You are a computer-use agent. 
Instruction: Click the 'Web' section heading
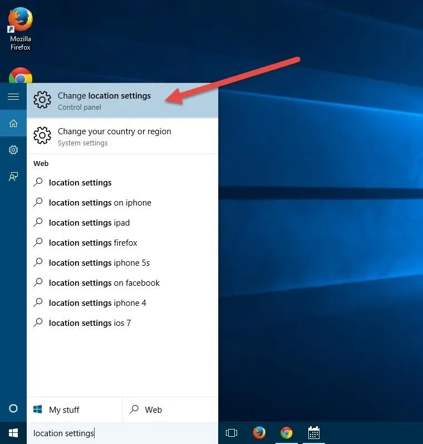tap(41, 164)
